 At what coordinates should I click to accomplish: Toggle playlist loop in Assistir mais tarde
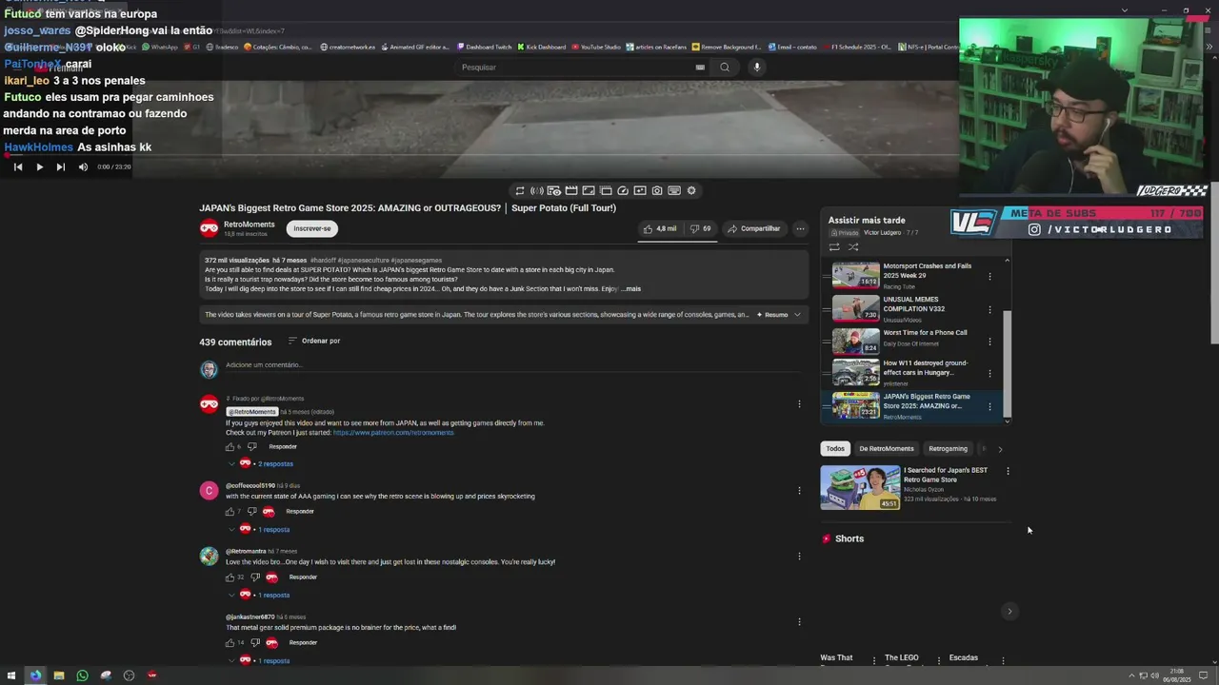[x=834, y=247]
